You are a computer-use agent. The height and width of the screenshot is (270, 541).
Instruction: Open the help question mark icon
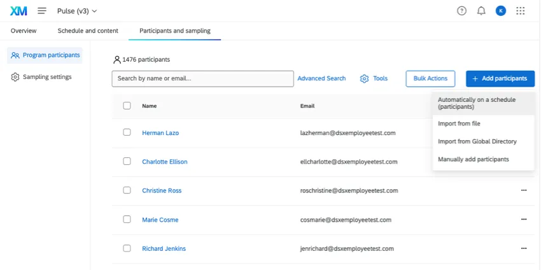(462, 11)
